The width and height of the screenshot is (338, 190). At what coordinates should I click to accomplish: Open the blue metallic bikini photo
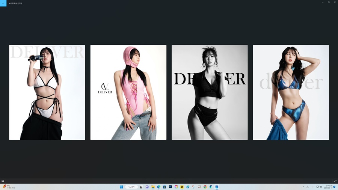291,92
